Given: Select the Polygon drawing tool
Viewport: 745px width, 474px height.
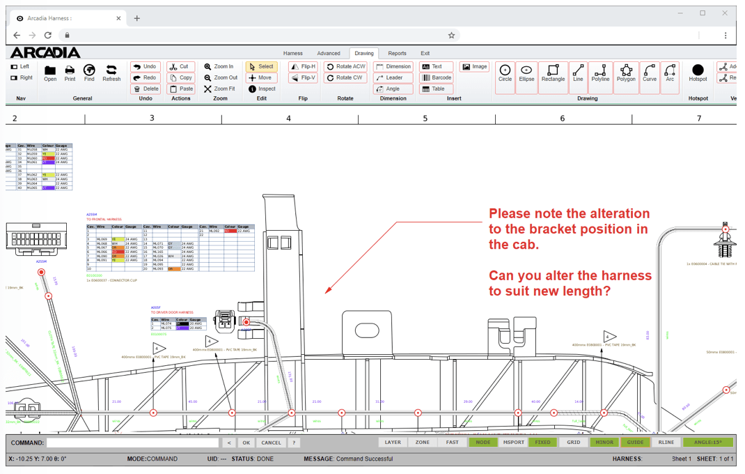Looking at the screenshot, I should pos(626,72).
